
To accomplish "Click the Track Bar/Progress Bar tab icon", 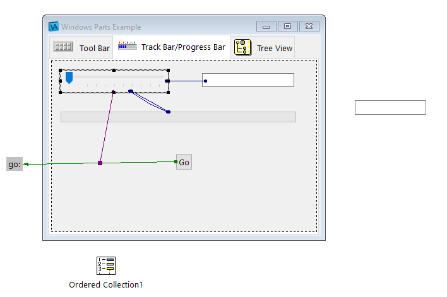I will [x=127, y=47].
